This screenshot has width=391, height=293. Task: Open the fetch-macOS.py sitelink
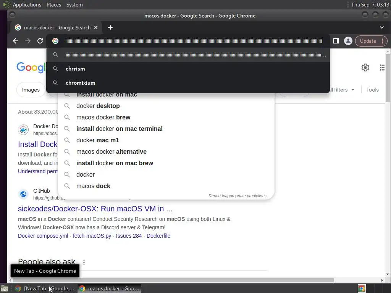92,236
